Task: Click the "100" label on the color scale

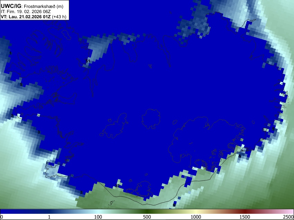Action: pyautogui.click(x=98, y=217)
